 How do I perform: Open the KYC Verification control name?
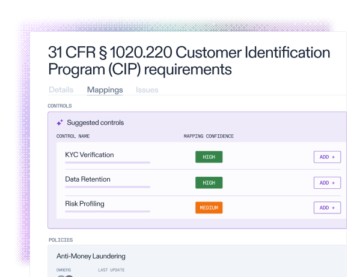pyautogui.click(x=90, y=155)
